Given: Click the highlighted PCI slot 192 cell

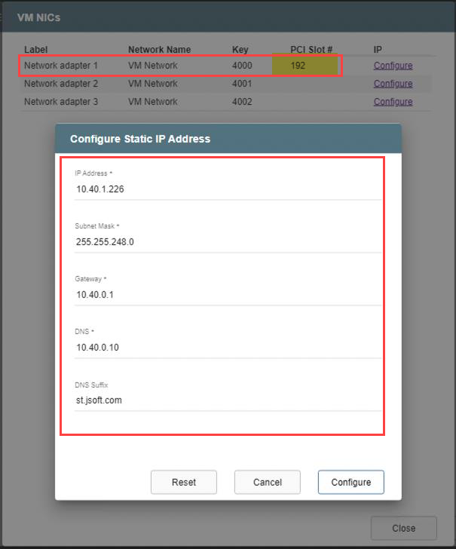Looking at the screenshot, I should point(305,66).
